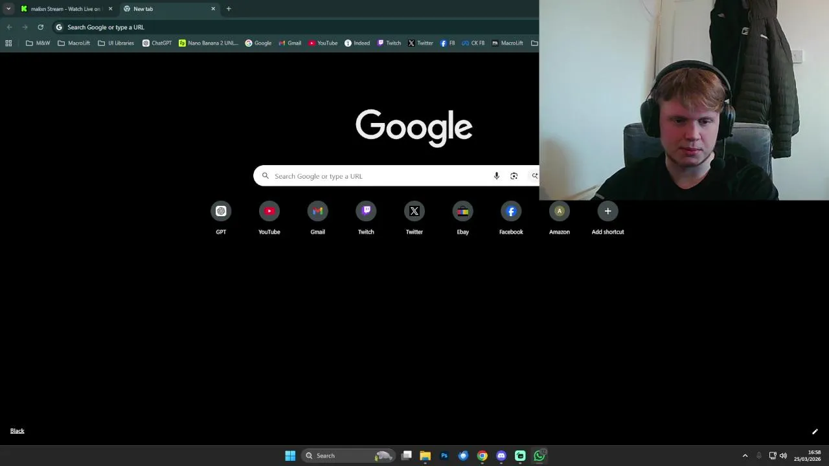The height and width of the screenshot is (466, 829).
Task: Open the FB bookmark with Facebook icon
Action: point(448,43)
